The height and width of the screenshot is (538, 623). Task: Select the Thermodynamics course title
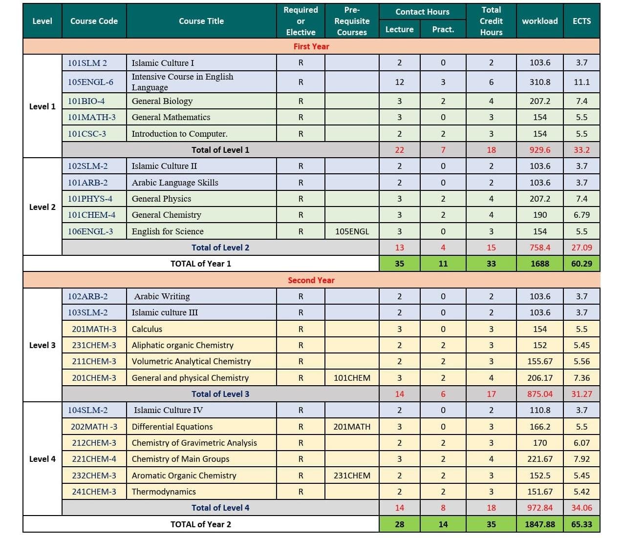point(164,492)
